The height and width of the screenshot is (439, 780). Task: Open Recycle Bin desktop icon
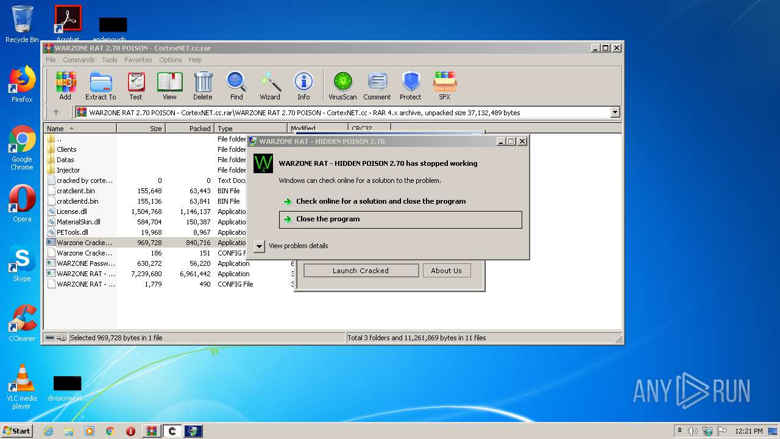pyautogui.click(x=22, y=25)
